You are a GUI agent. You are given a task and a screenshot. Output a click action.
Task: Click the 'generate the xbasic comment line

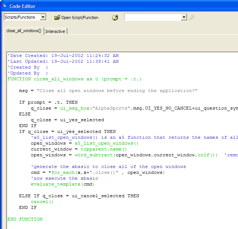tap(108, 167)
